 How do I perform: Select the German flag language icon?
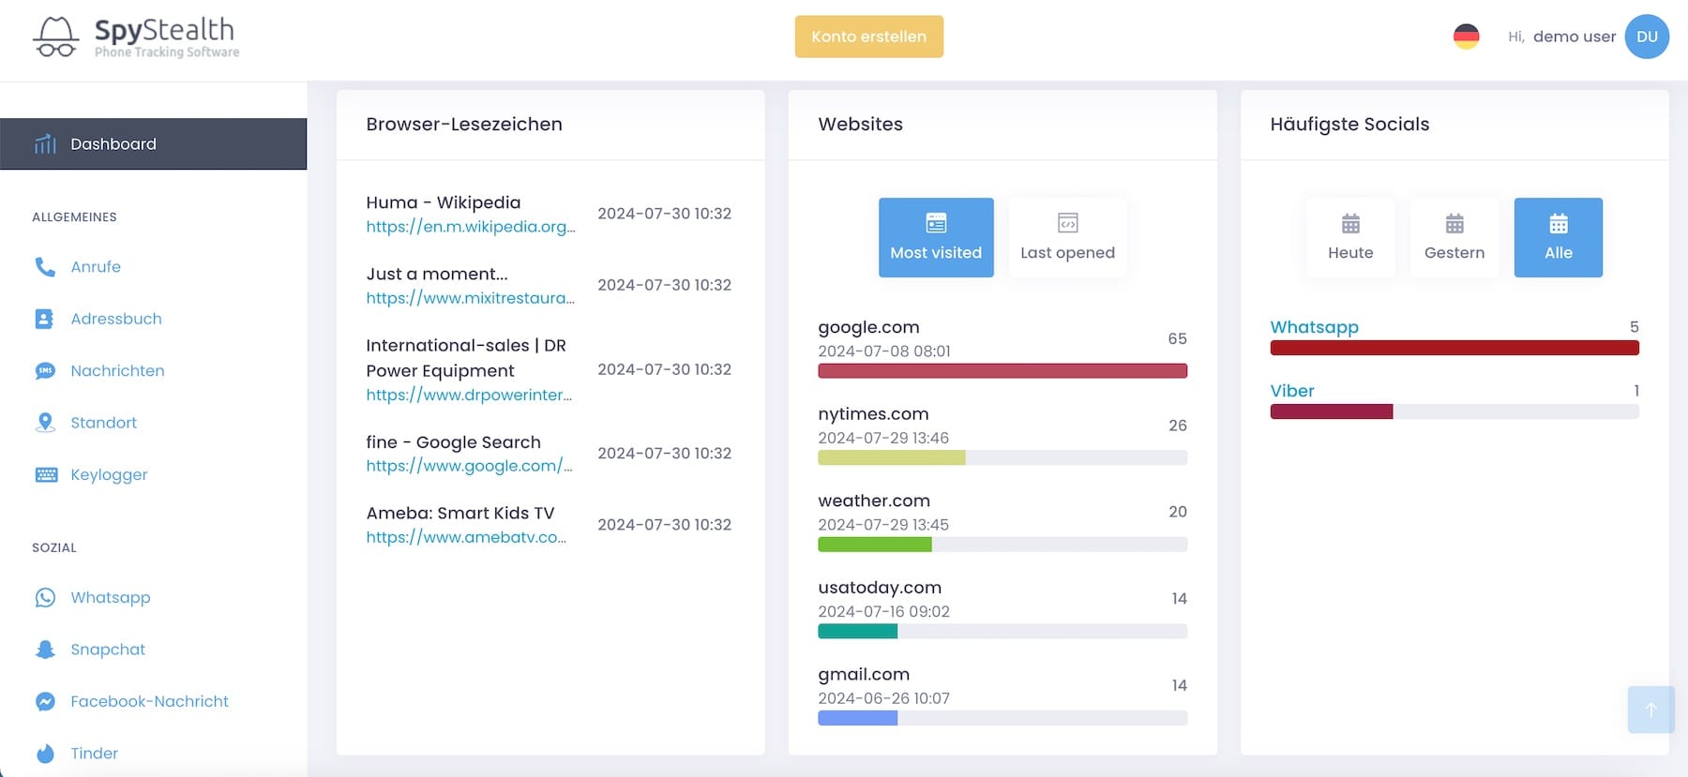point(1466,37)
